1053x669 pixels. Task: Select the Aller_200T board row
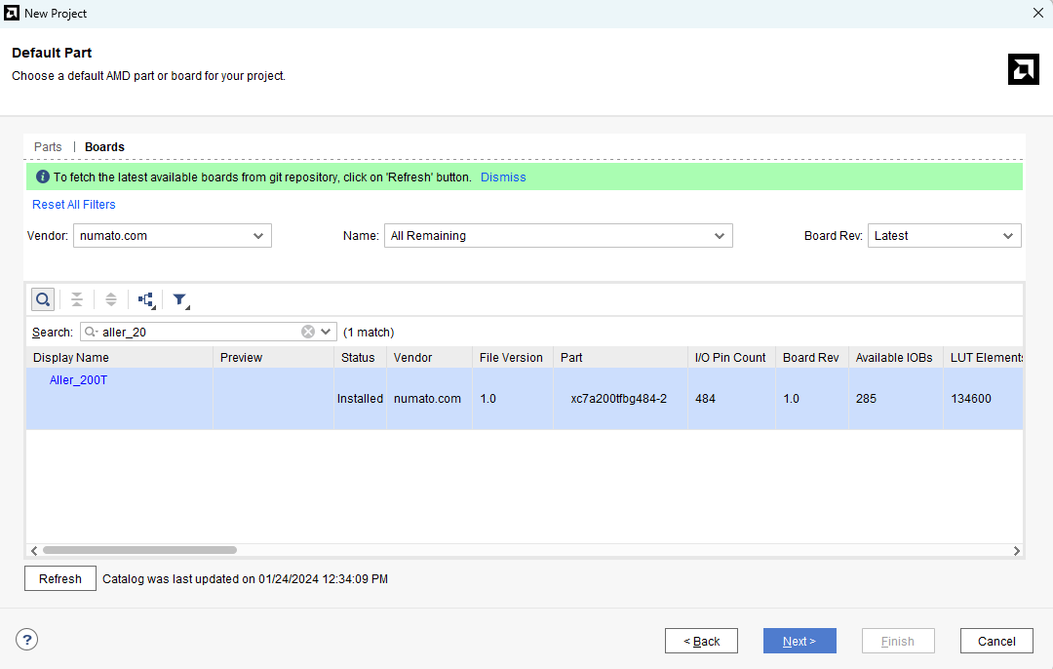point(487,398)
